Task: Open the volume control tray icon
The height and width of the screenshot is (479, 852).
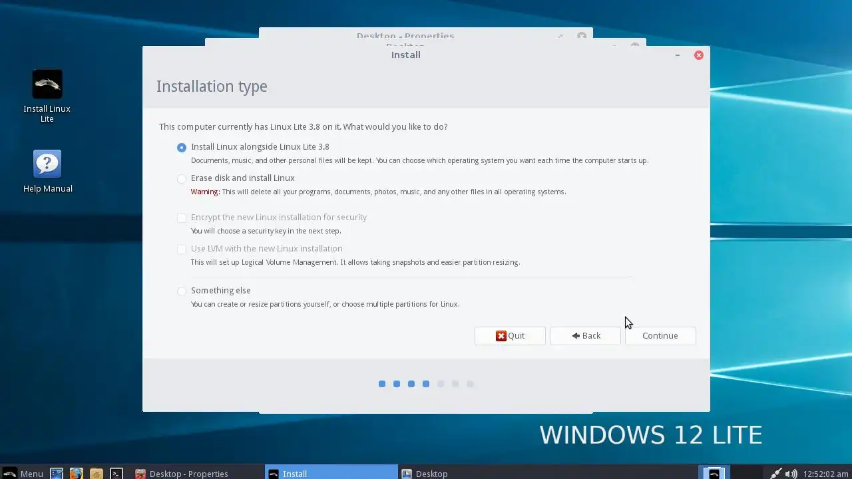Action: 791,474
